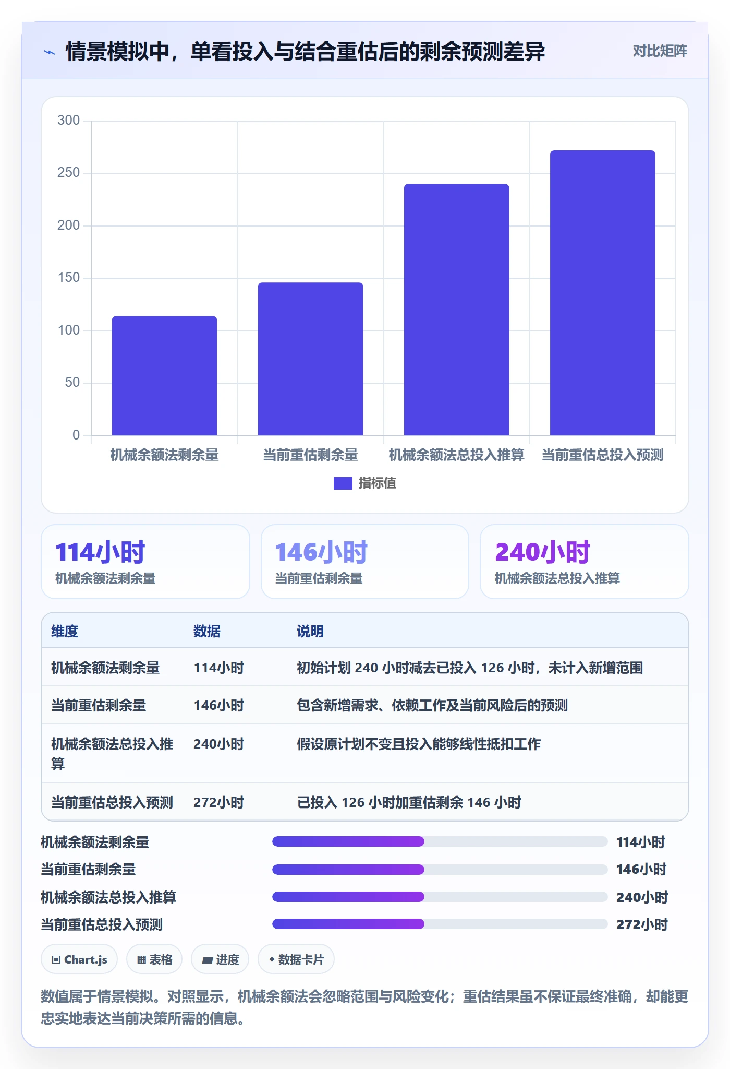Click x-axis label 当前重估总投入预测
Viewport: 730px width, 1069px height.
602,455
